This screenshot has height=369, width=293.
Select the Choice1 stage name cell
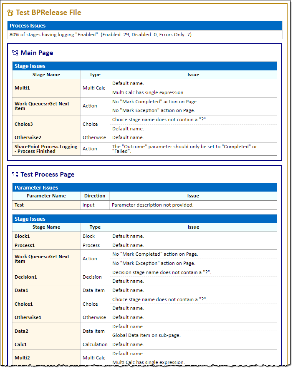point(46,304)
